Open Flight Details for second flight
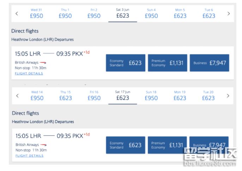Image resolution: width=242 pixels, height=171 pixels. pos(30,155)
